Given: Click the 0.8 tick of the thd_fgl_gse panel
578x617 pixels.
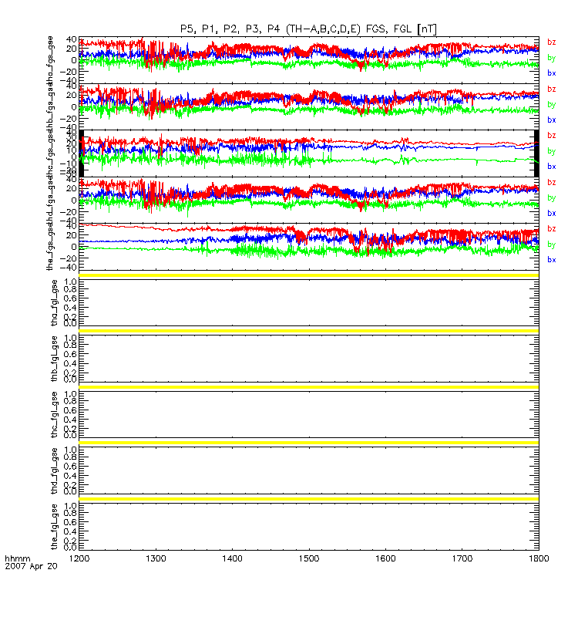Looking at the screenshot, I should 70,457.
